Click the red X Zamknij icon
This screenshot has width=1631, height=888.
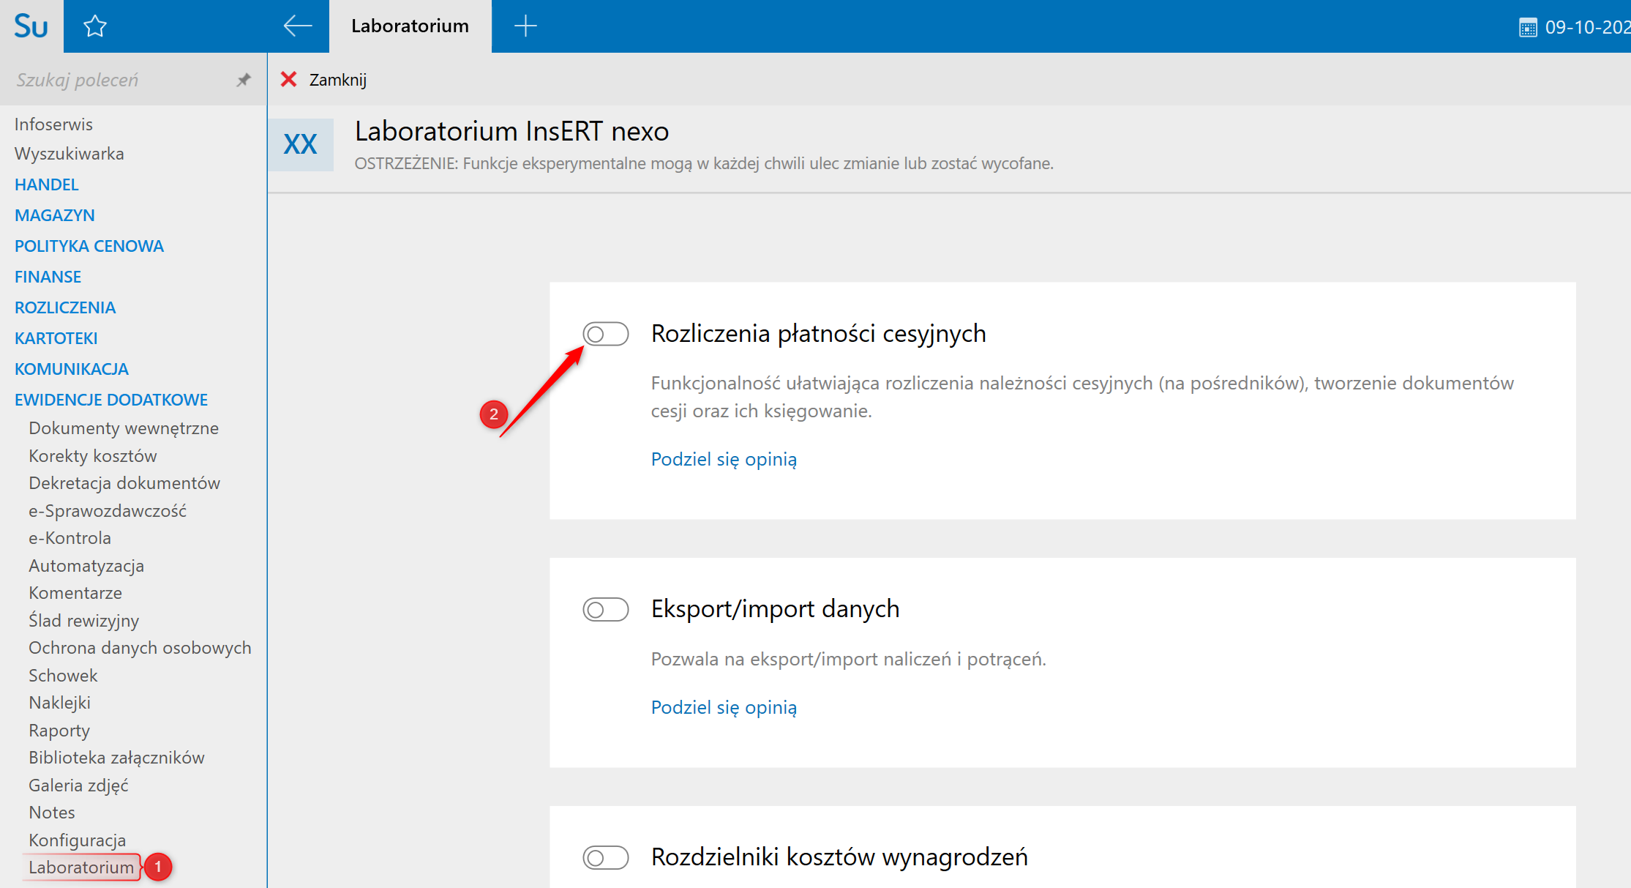289,79
